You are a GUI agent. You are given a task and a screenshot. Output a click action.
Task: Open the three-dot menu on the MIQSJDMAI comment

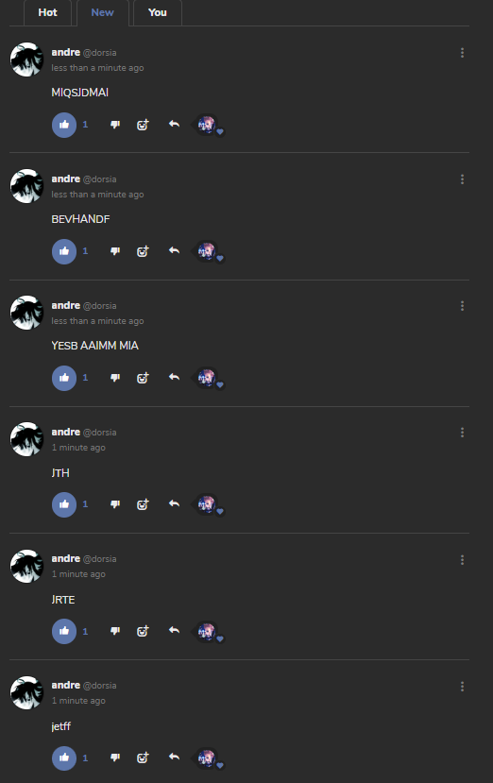coord(462,53)
